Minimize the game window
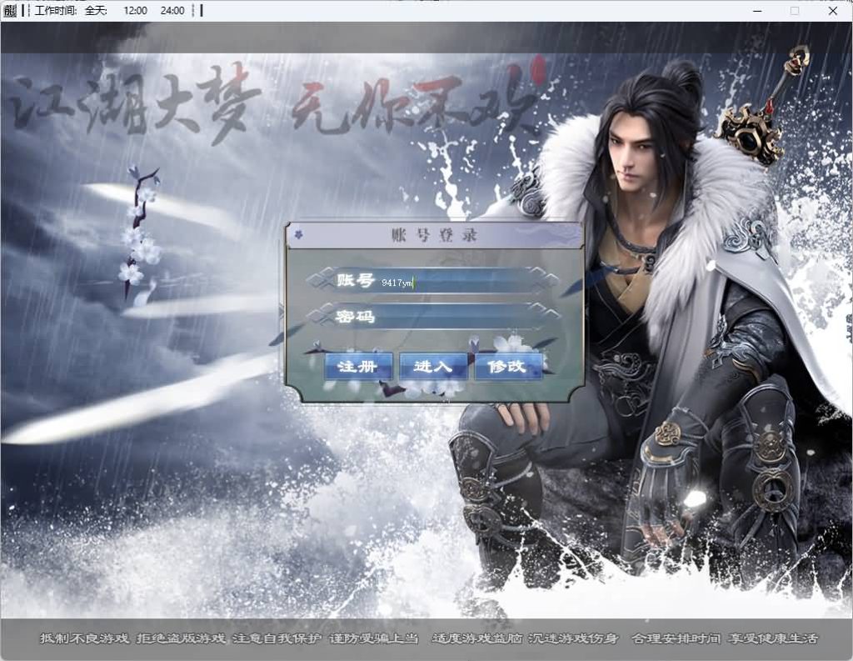This screenshot has width=853, height=661. [757, 10]
